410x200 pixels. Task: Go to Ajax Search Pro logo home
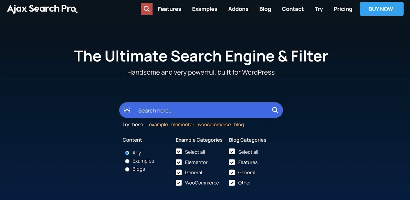[42, 9]
